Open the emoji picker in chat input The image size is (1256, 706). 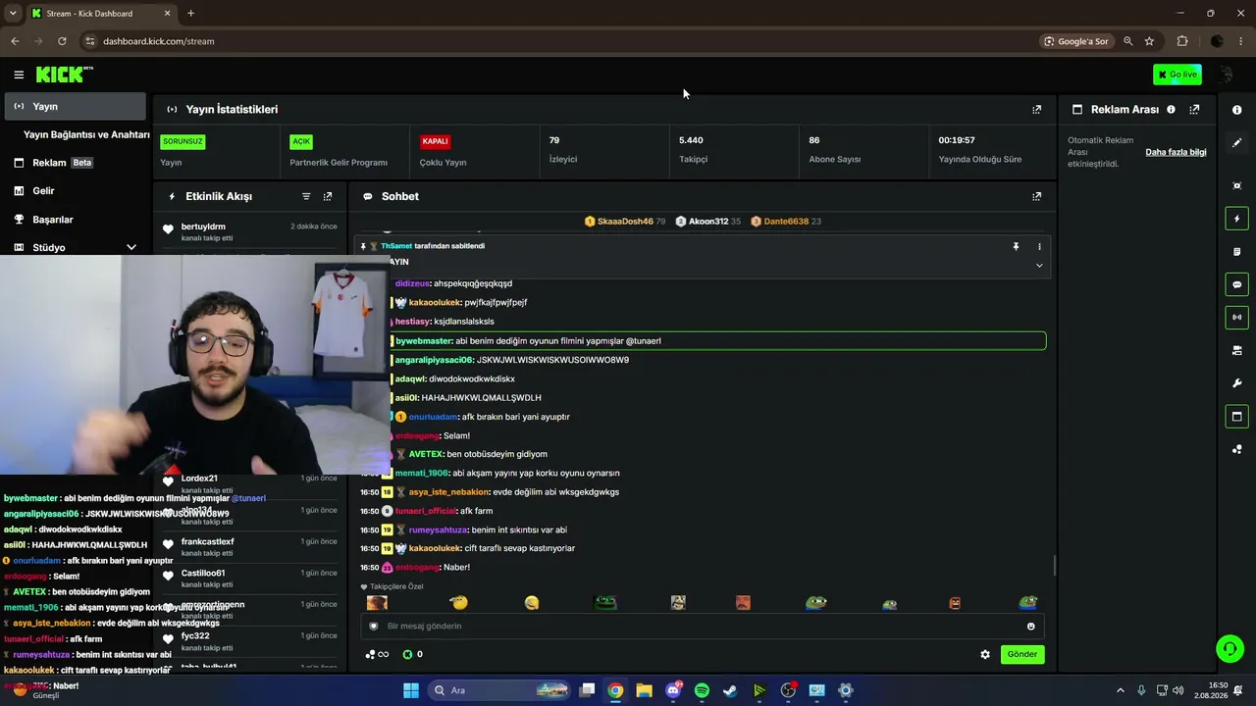[1030, 627]
